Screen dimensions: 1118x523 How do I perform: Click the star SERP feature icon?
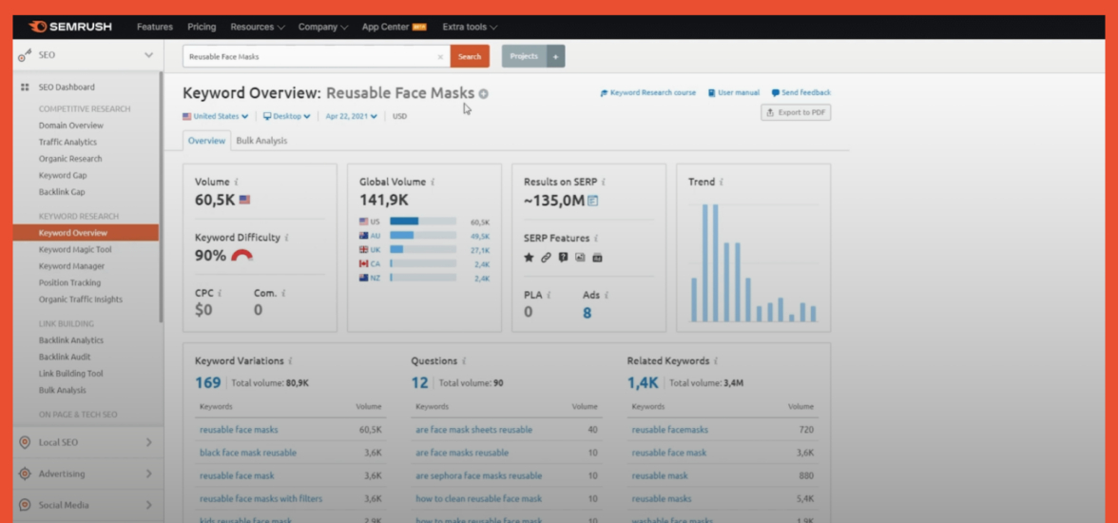529,258
